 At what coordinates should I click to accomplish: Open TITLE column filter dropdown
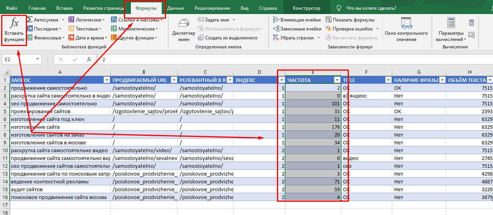pyautogui.click(x=388, y=80)
